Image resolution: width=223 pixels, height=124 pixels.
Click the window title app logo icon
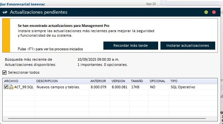tap(5, 12)
